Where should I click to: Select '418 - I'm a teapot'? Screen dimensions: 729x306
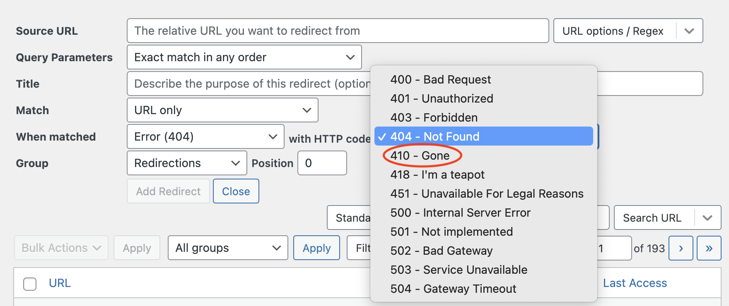pyautogui.click(x=437, y=175)
